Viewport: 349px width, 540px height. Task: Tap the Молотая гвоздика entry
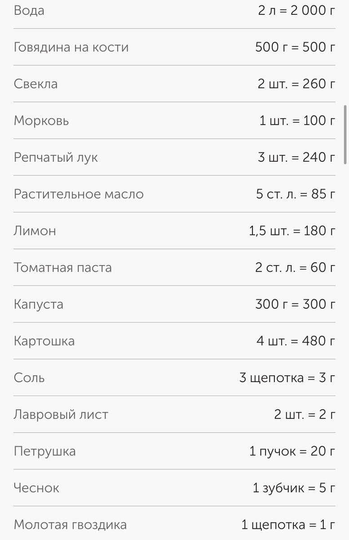point(174,525)
